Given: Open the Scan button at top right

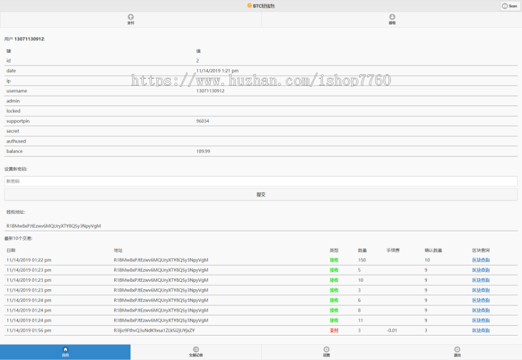Looking at the screenshot, I should [510, 6].
